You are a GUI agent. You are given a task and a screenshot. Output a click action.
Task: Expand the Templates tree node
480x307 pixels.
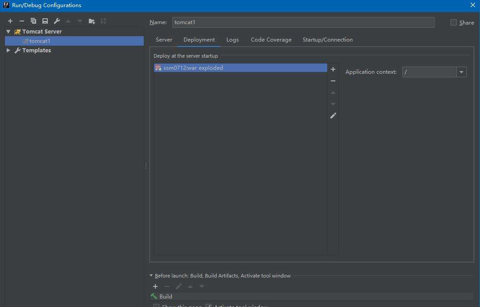pyautogui.click(x=8, y=50)
